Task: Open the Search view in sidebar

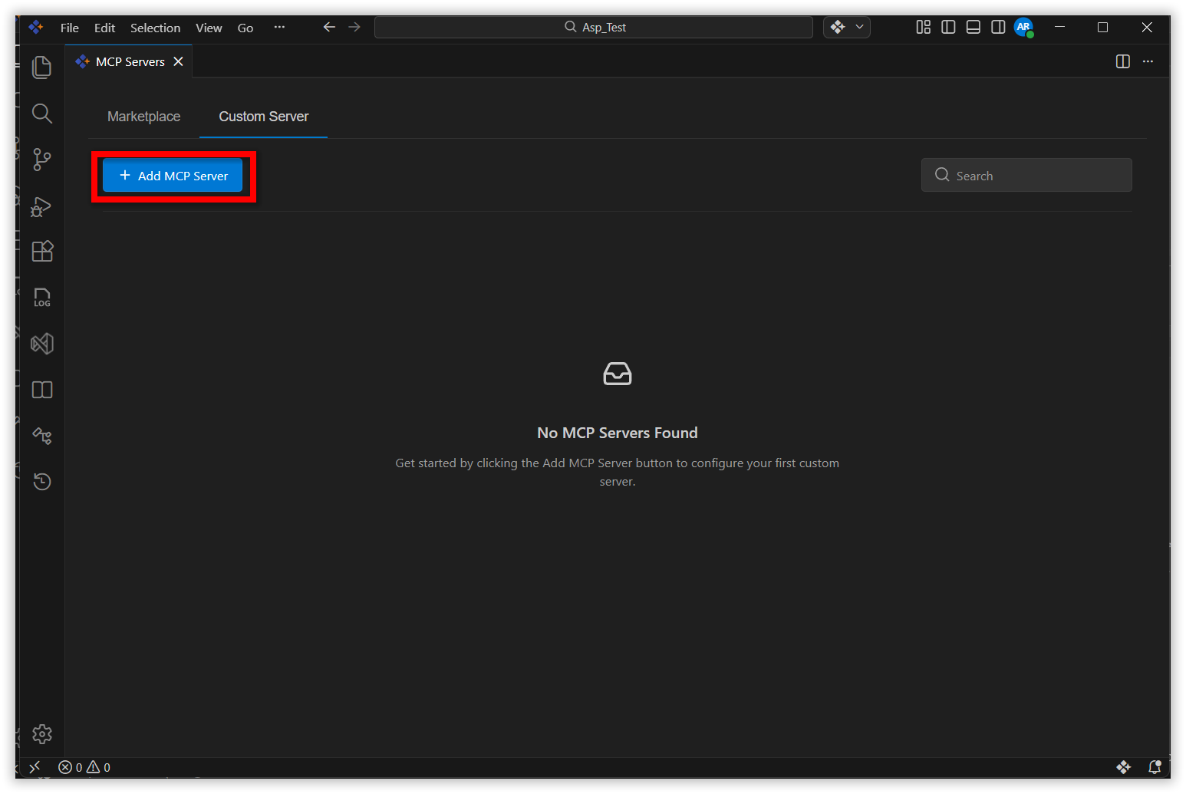Action: coord(41,114)
